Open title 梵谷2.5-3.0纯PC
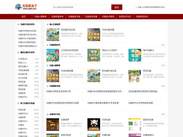The width and height of the screenshot is (183, 137). (x=110, y=50)
